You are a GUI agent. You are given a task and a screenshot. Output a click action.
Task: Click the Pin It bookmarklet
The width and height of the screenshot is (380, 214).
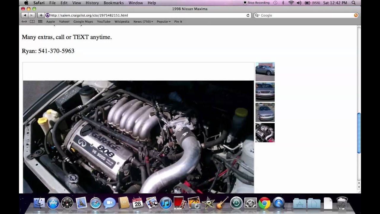pos(178,22)
